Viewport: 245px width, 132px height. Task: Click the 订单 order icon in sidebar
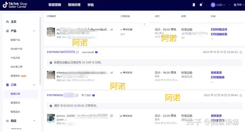click(x=7, y=85)
